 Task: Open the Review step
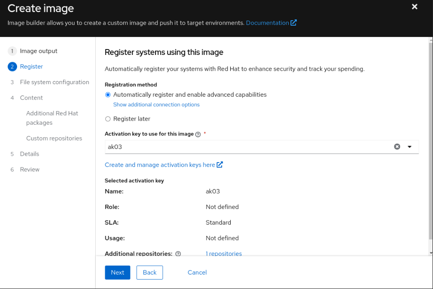pyautogui.click(x=30, y=170)
